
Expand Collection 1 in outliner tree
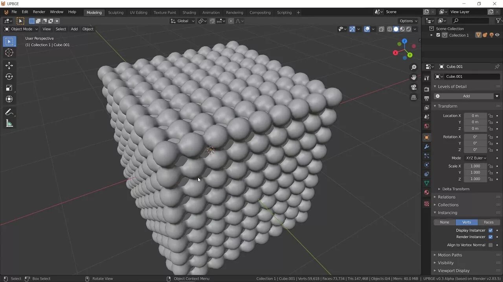point(432,35)
